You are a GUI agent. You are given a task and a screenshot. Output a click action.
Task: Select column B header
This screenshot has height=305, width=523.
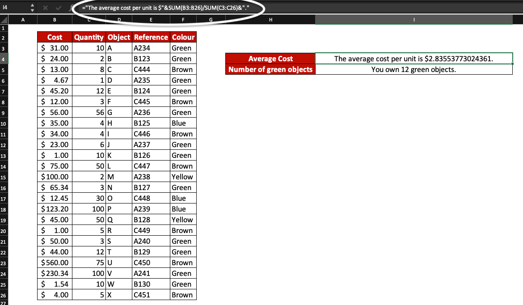click(55, 19)
